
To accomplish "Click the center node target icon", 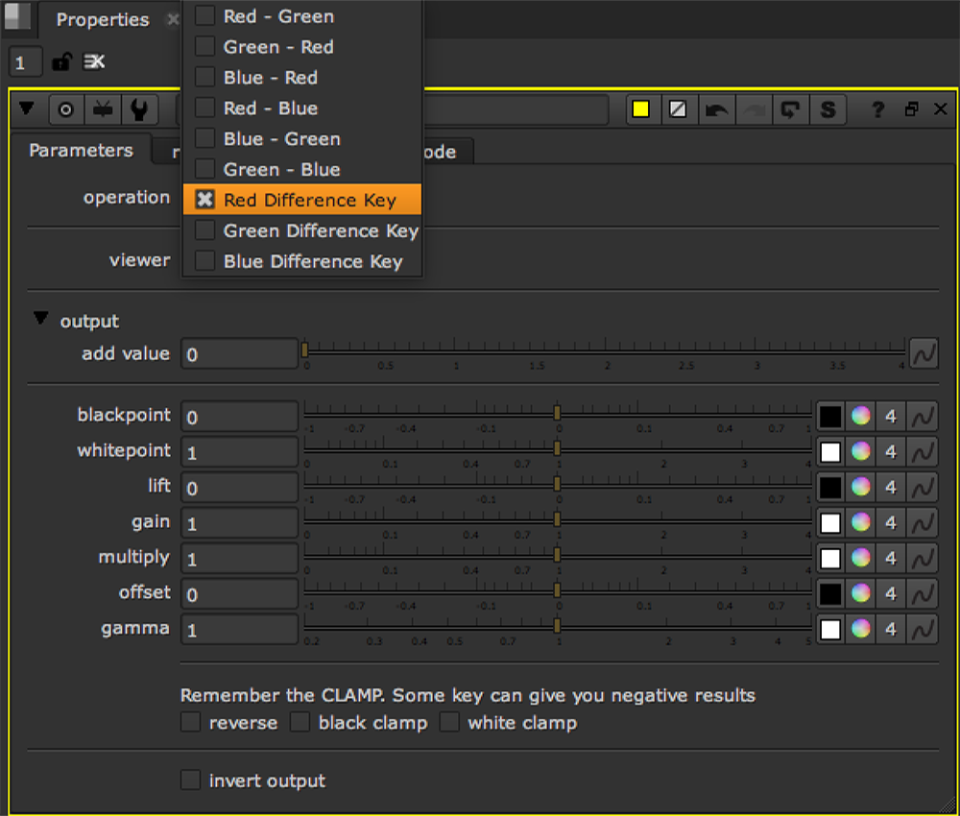I will [65, 110].
